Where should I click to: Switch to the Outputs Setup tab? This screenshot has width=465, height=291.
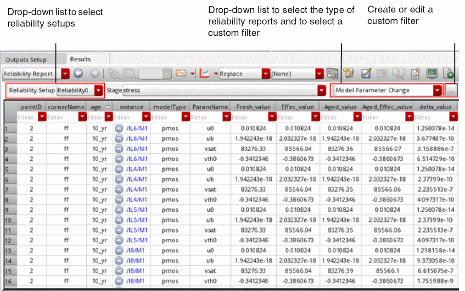26,60
